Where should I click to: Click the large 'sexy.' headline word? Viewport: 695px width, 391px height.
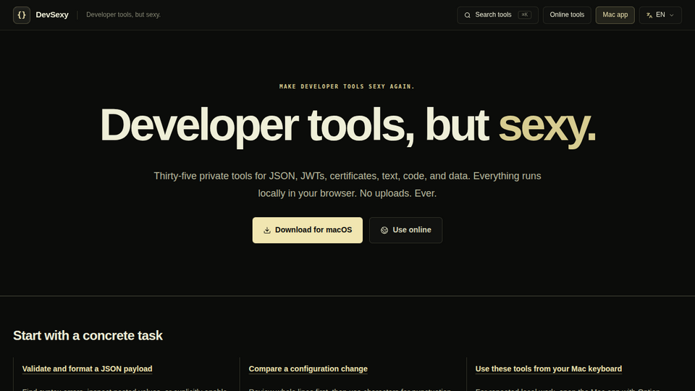[547, 126]
